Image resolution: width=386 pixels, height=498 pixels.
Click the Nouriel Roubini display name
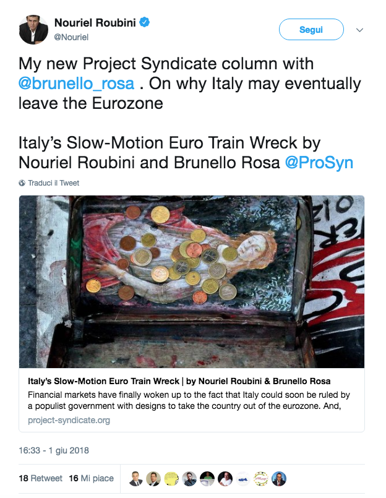95,23
